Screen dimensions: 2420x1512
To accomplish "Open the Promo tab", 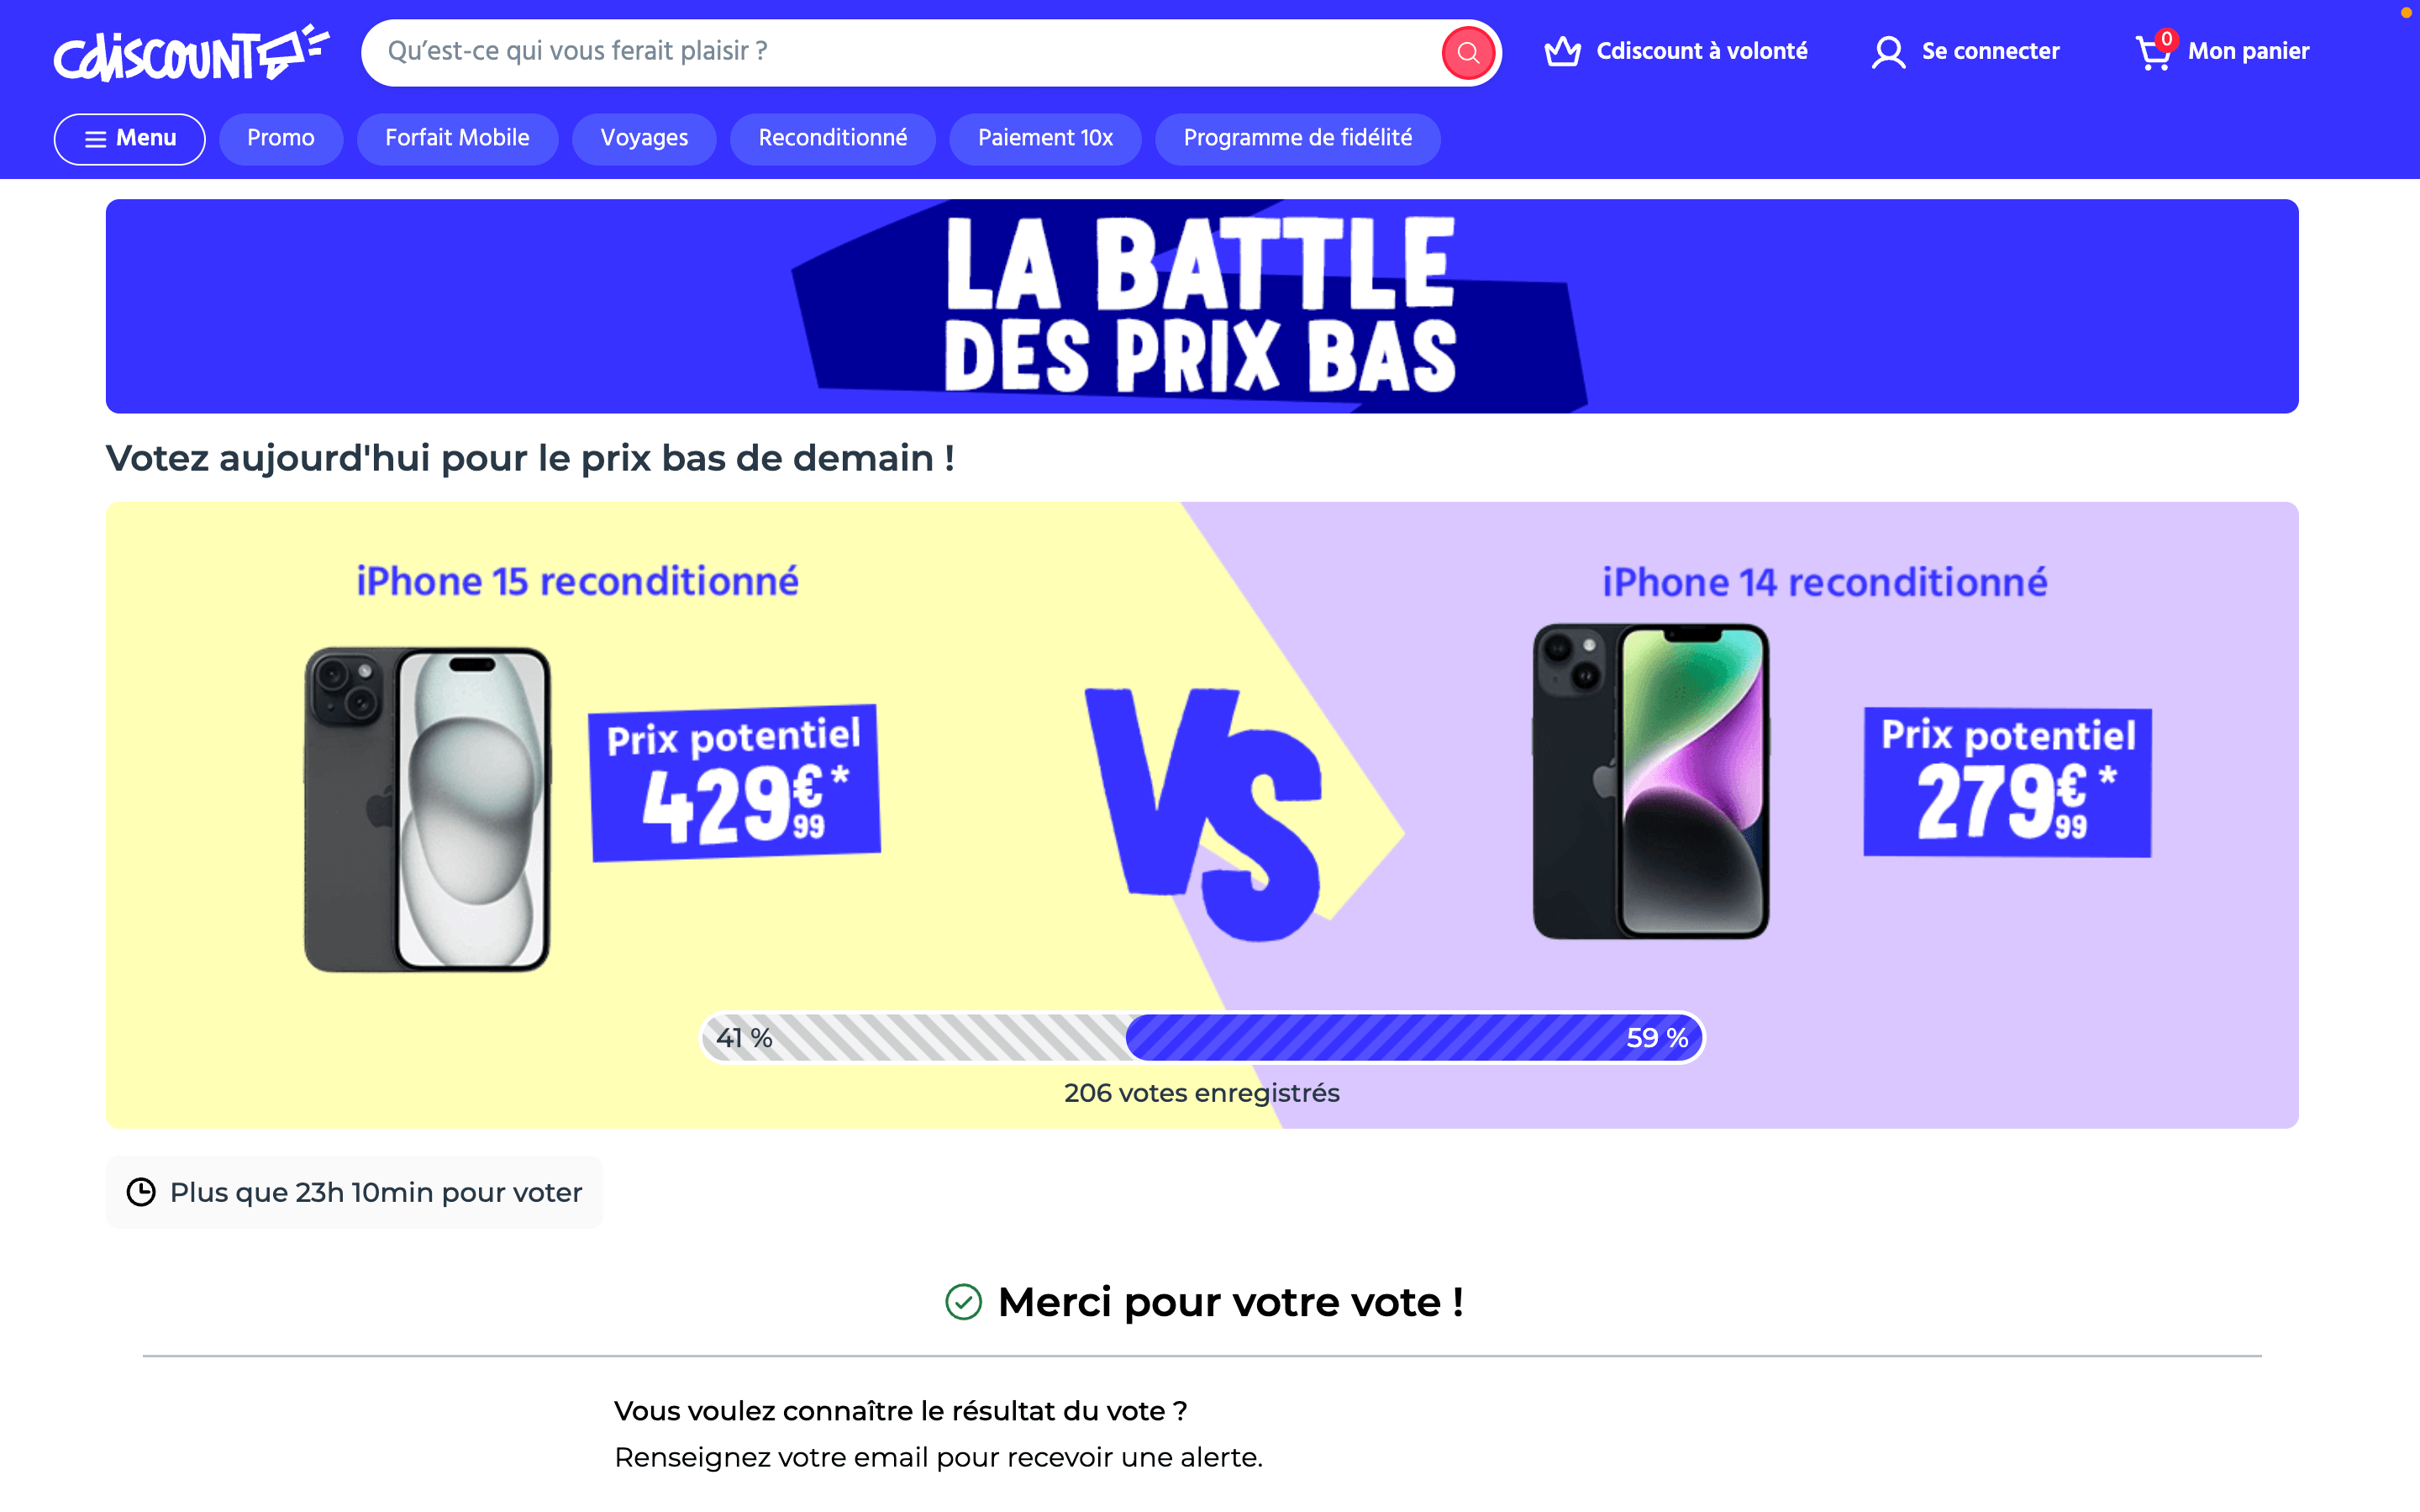I will point(281,138).
